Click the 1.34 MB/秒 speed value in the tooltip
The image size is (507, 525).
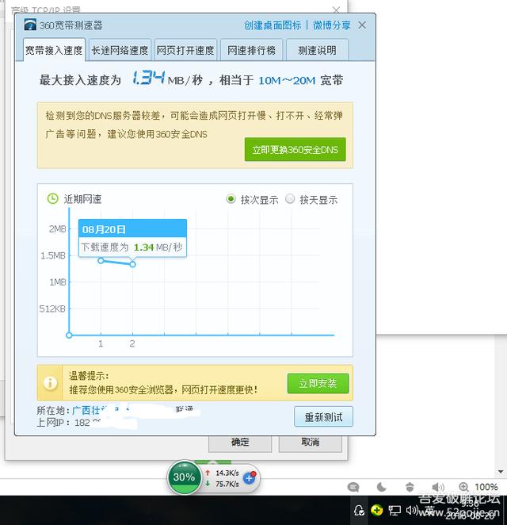click(x=158, y=247)
